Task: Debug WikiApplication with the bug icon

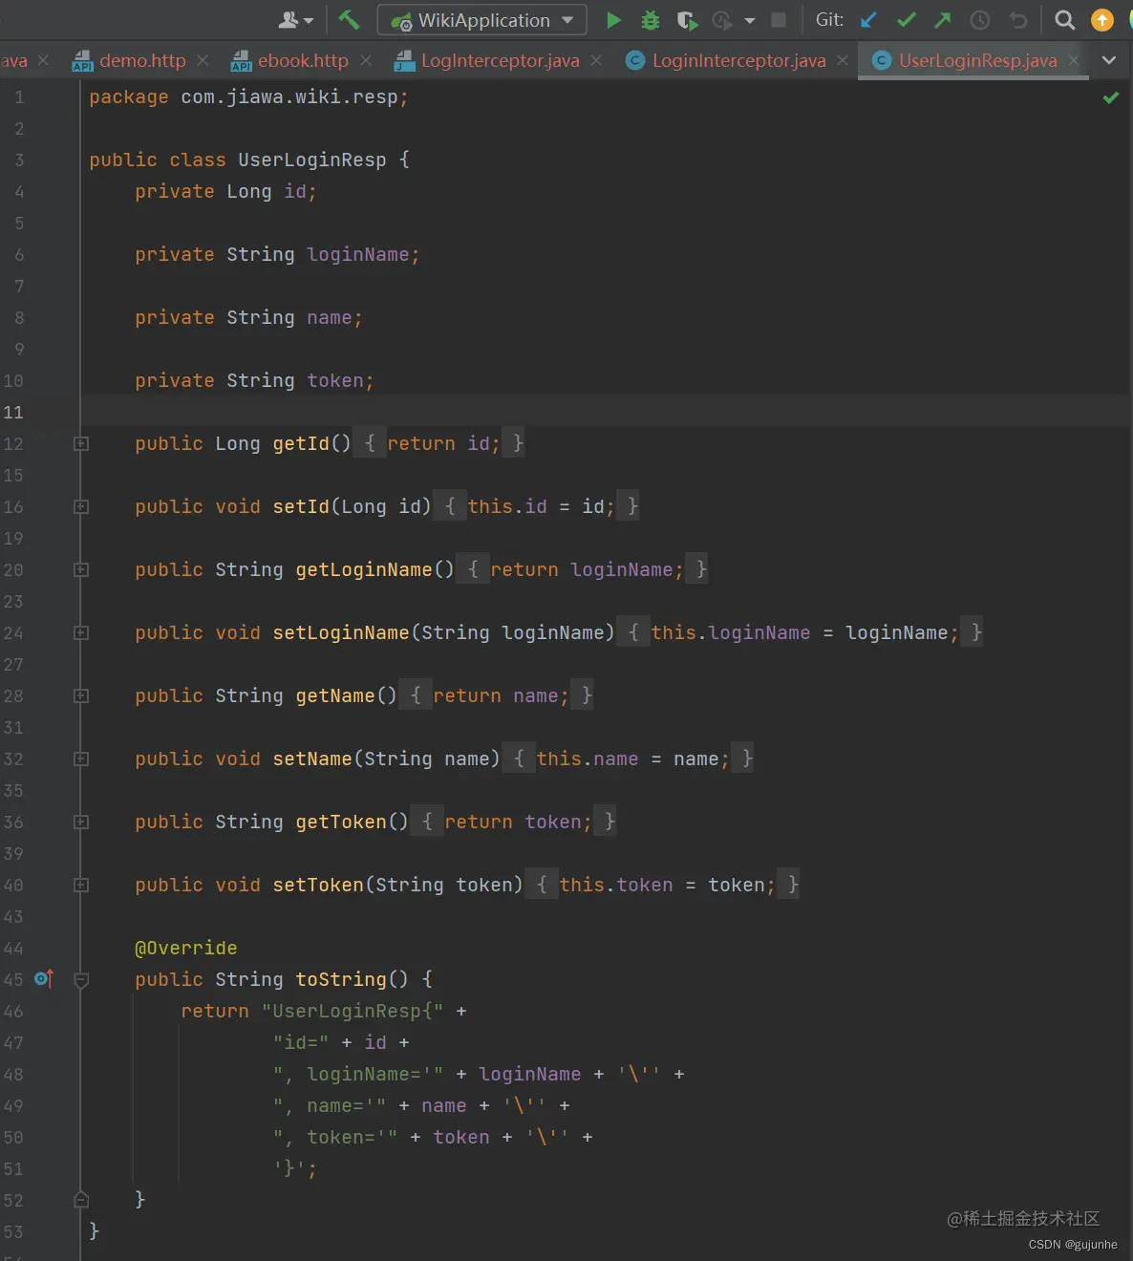Action: [x=651, y=20]
